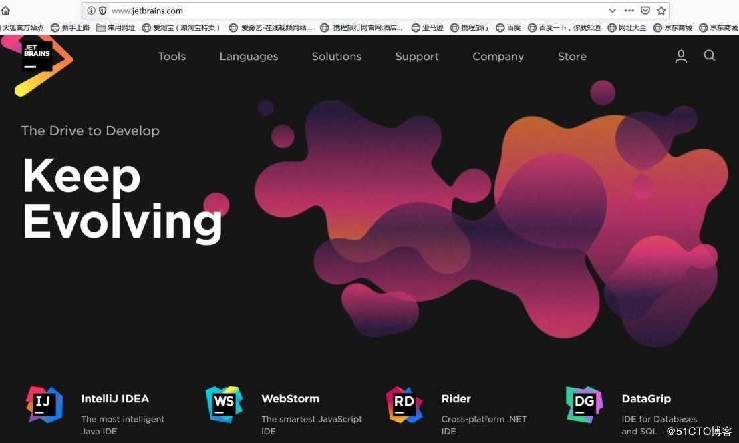Open the 亚马逊 bookmark
This screenshot has width=739, height=443.
point(427,28)
